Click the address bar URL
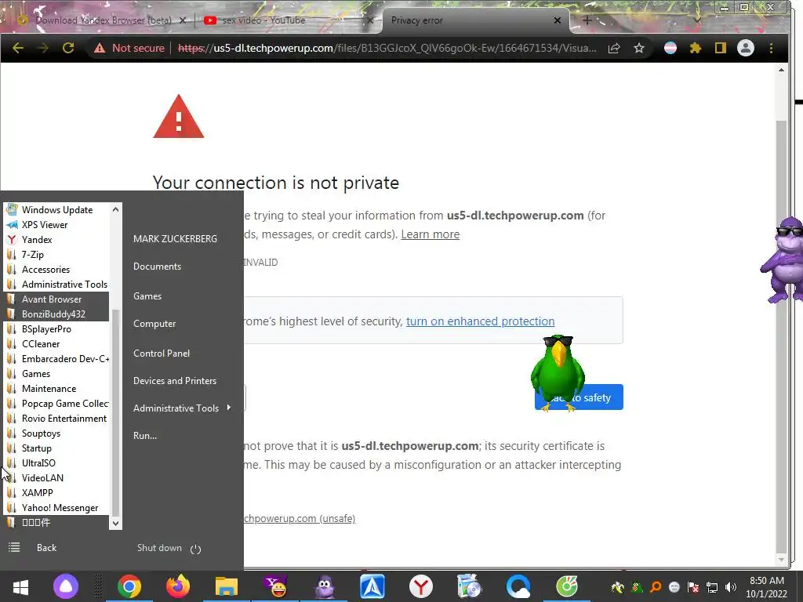 click(x=387, y=48)
